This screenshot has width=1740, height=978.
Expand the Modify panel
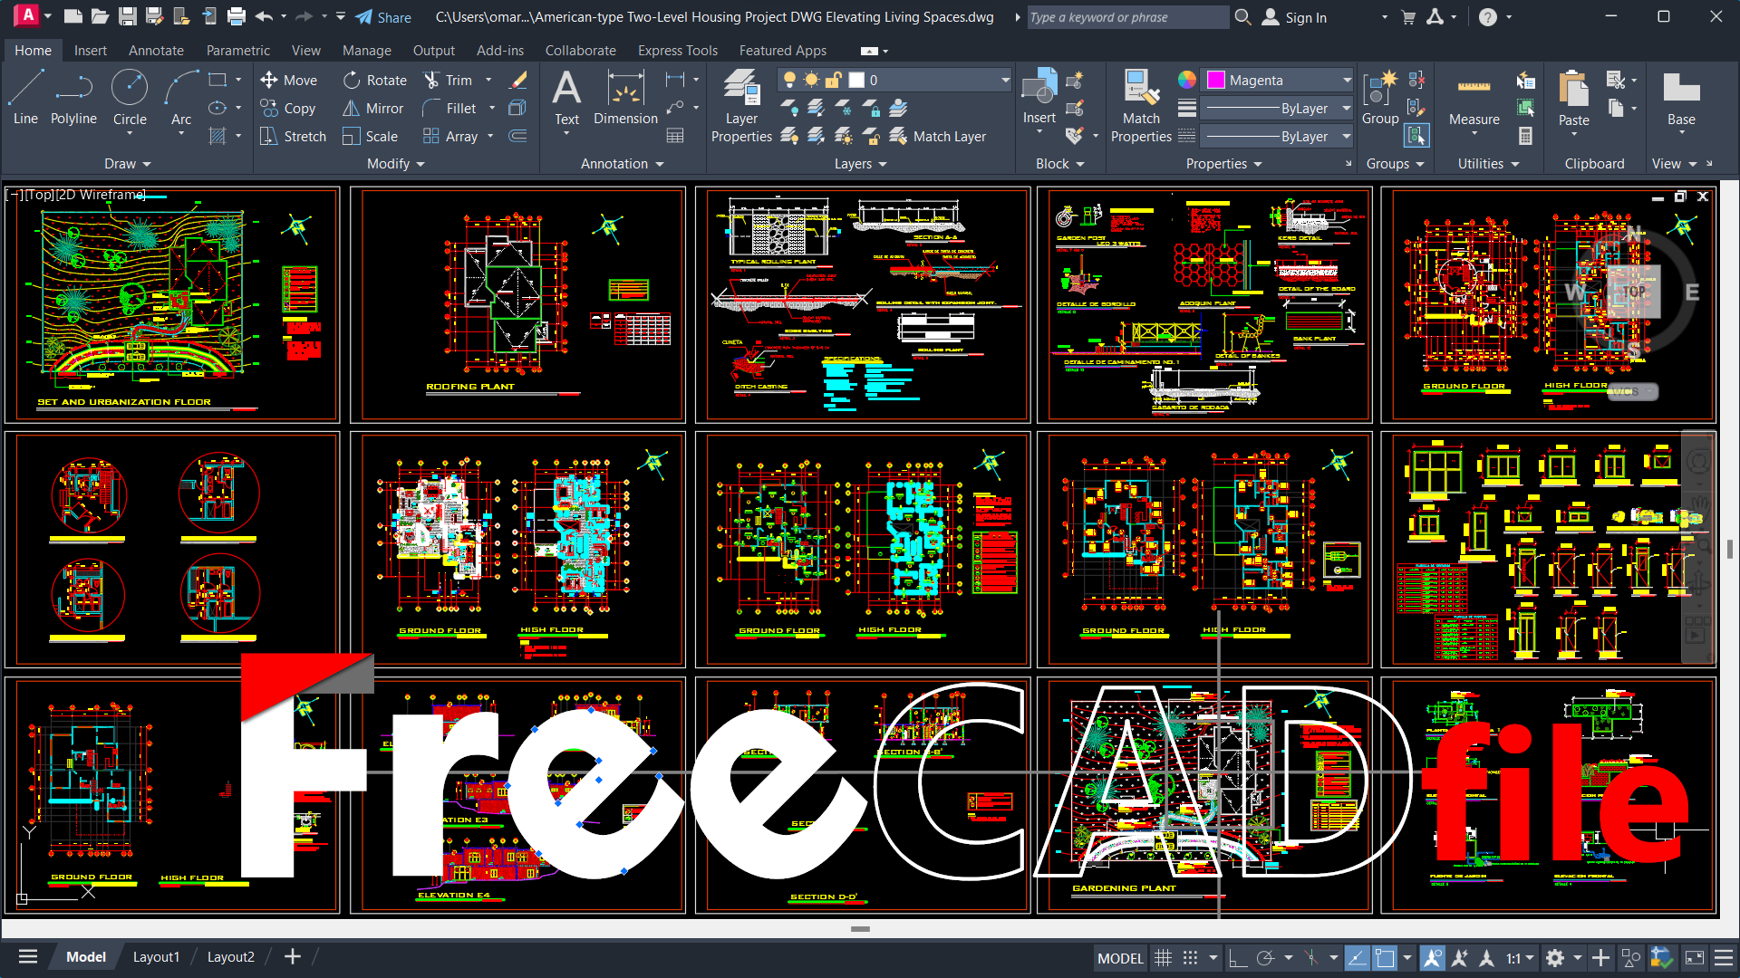395,163
